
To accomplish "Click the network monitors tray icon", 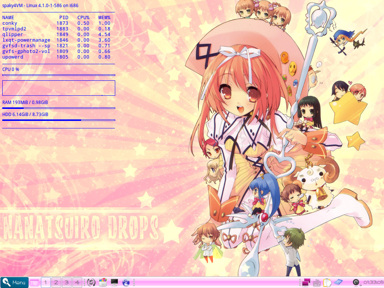I will pyautogui.click(x=306, y=283).
